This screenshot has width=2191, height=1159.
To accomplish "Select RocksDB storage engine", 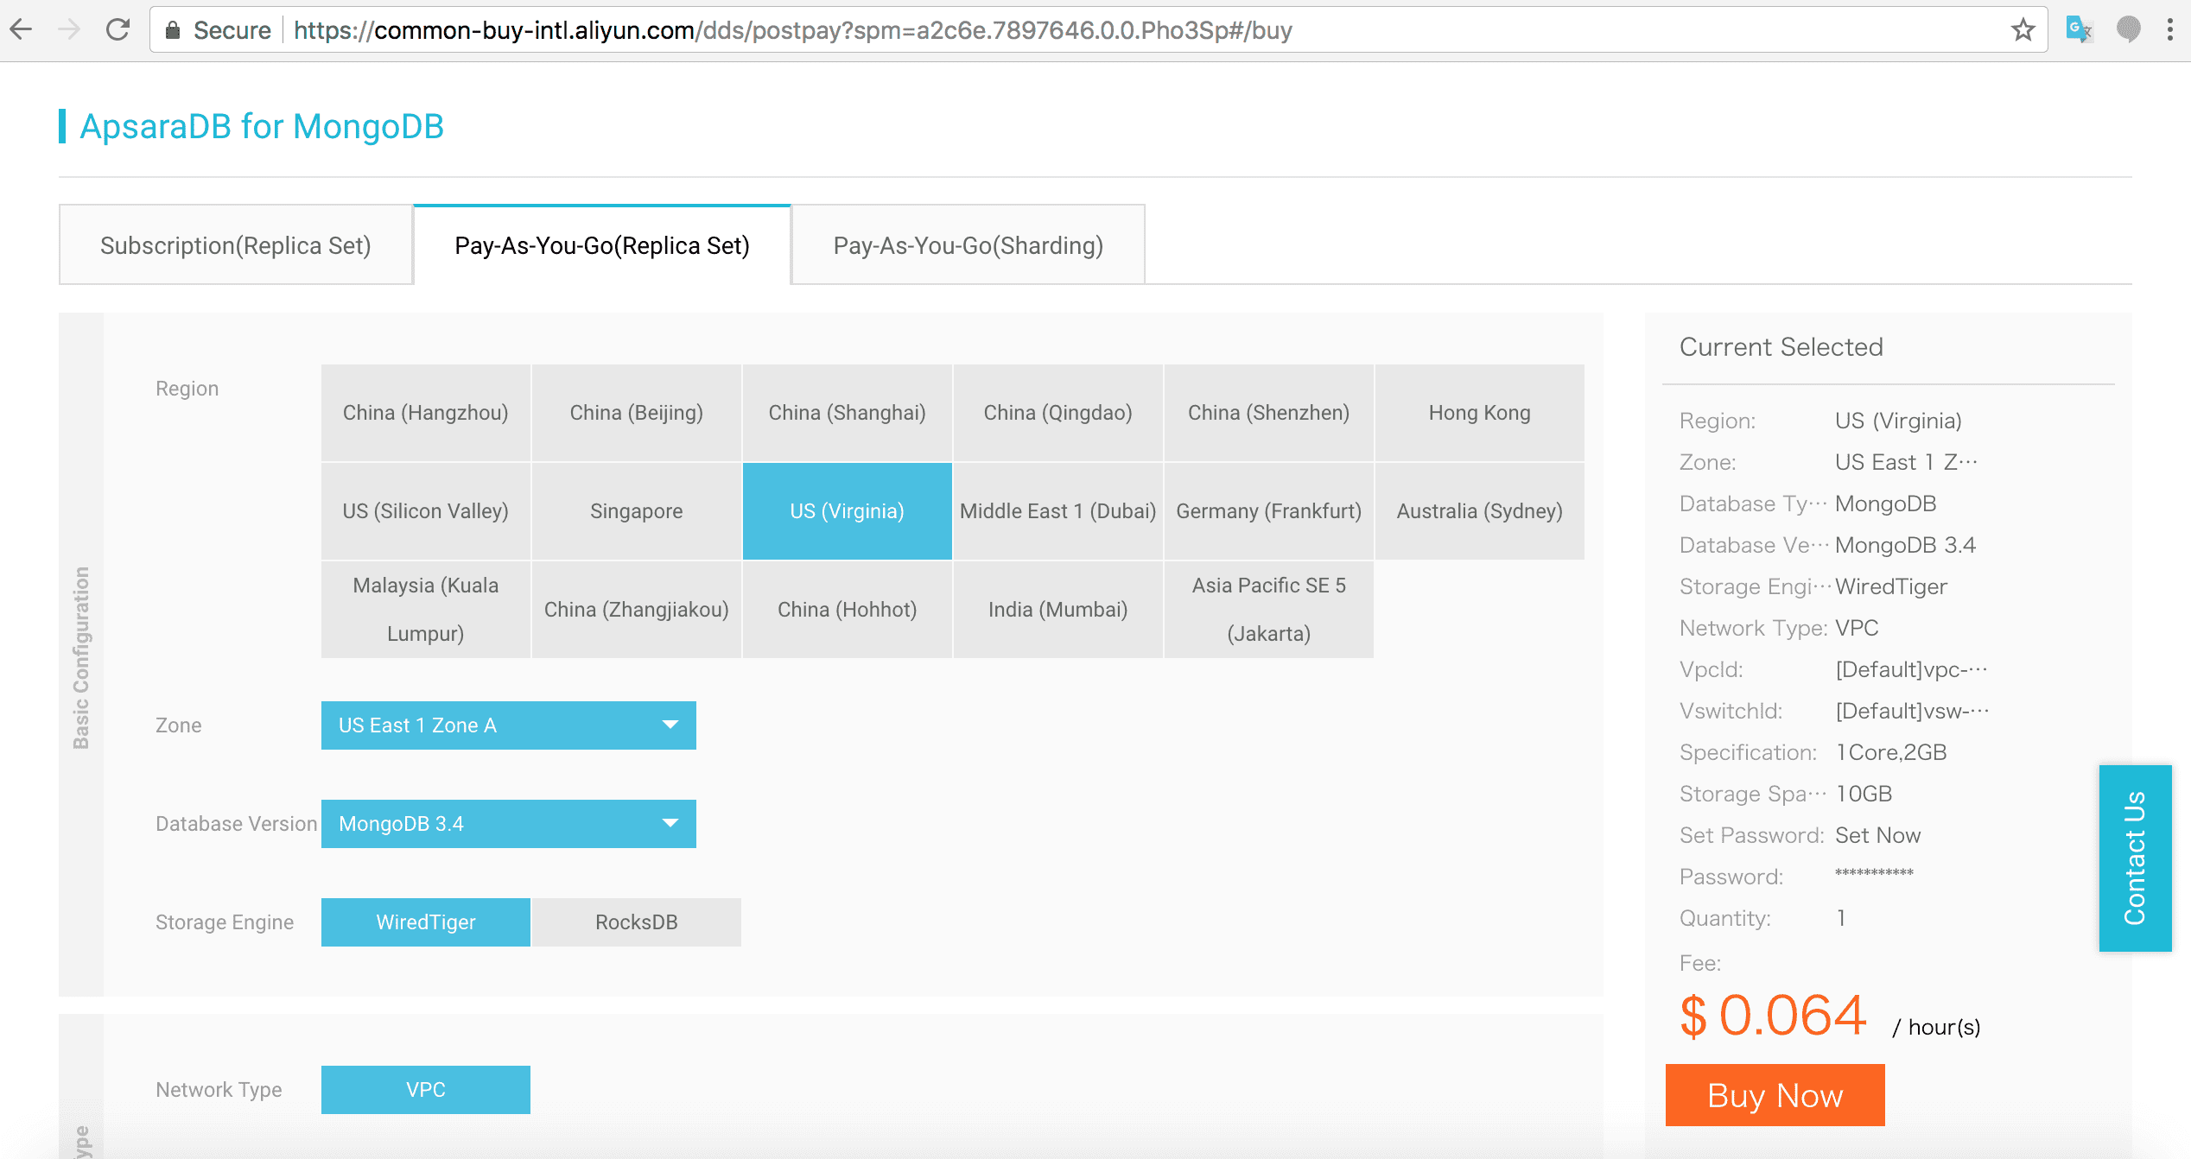I will (637, 922).
